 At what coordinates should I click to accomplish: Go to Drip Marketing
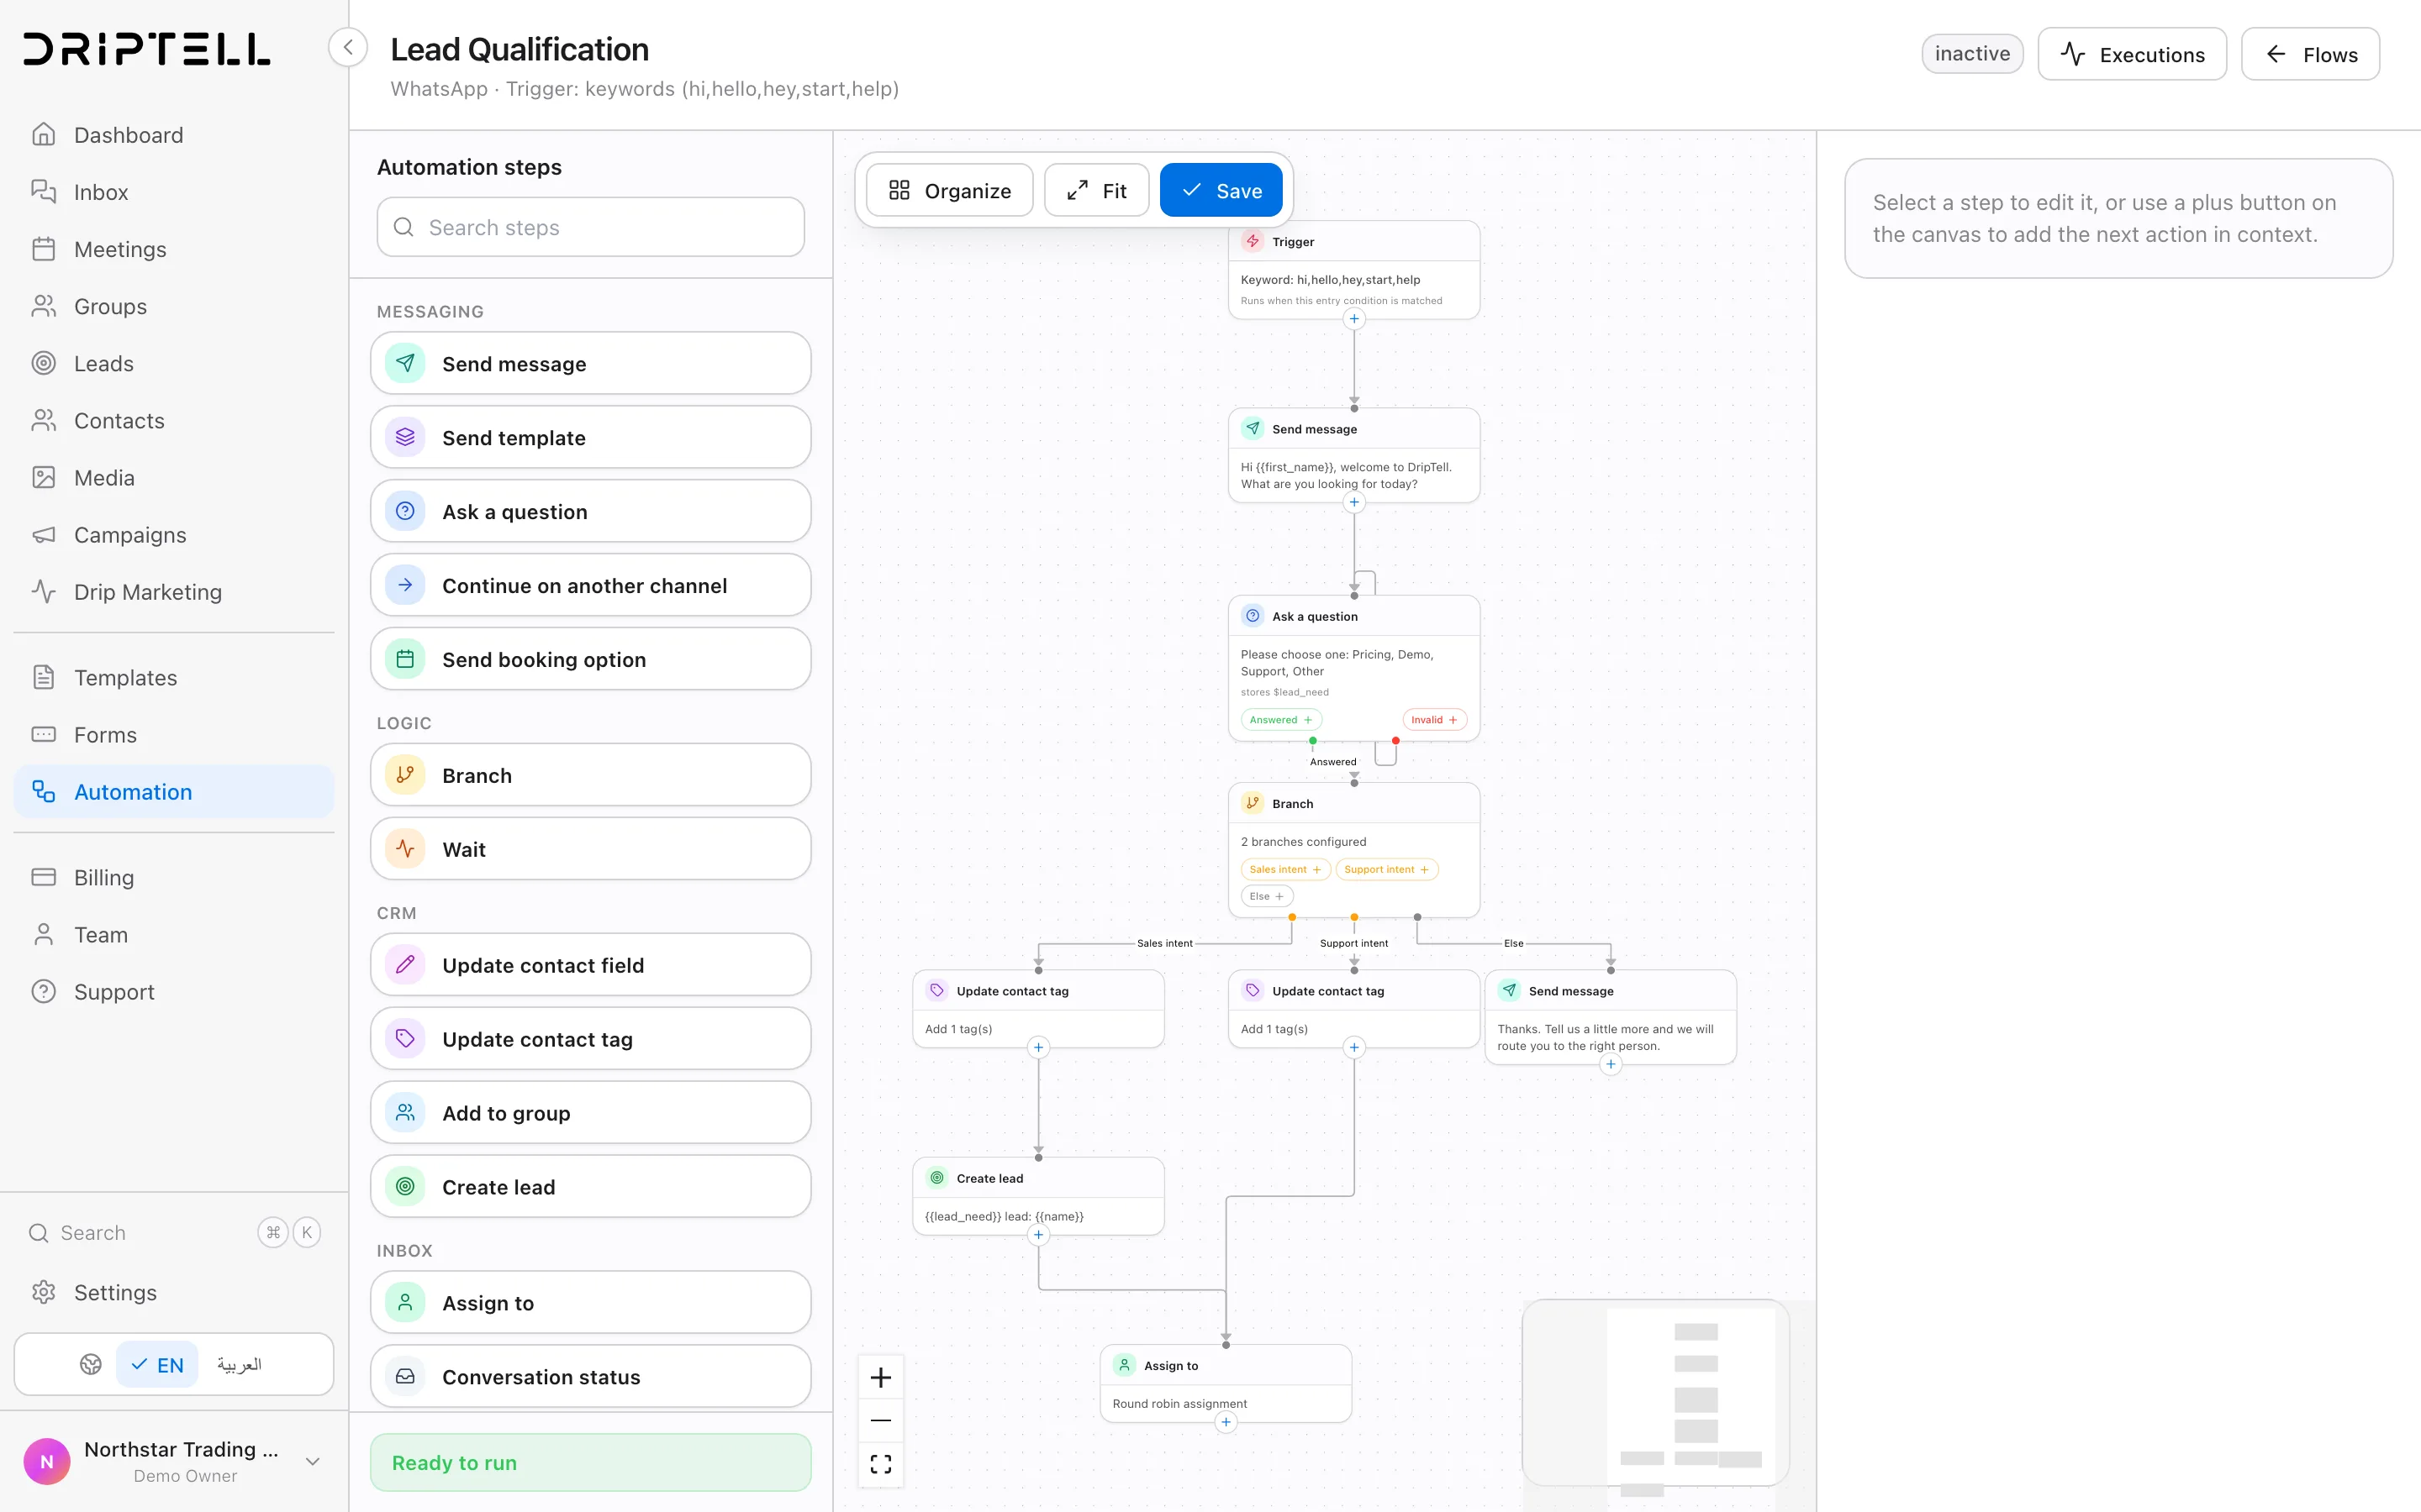pyautogui.click(x=173, y=591)
